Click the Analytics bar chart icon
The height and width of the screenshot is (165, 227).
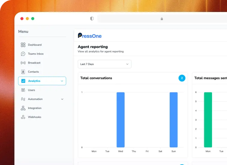pyautogui.click(x=23, y=81)
